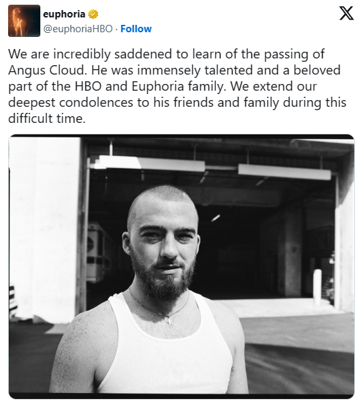Open the @euphoriaHBO handle link

(x=78, y=29)
